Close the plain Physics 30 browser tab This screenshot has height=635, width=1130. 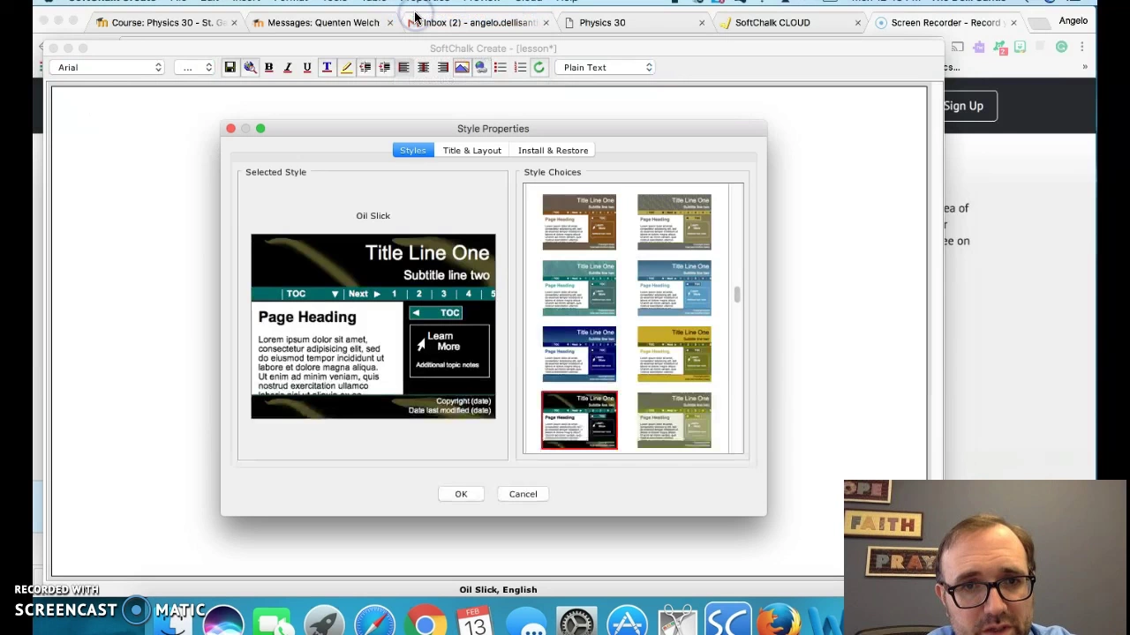pos(702,23)
